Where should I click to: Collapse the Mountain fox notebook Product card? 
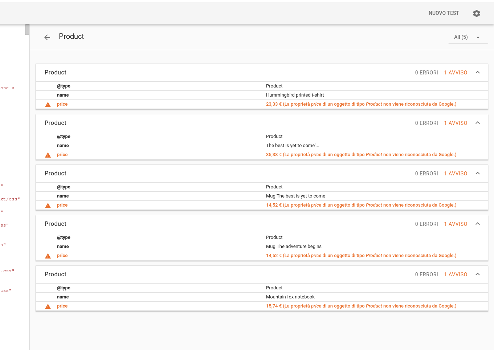(x=478, y=274)
